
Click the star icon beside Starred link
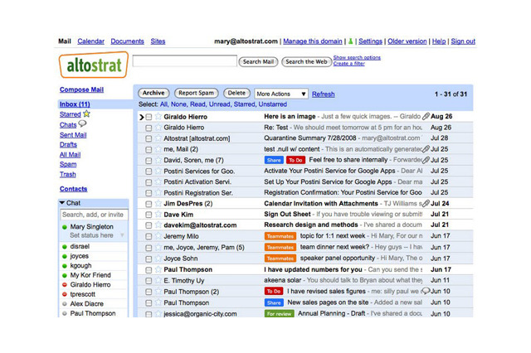coord(86,114)
